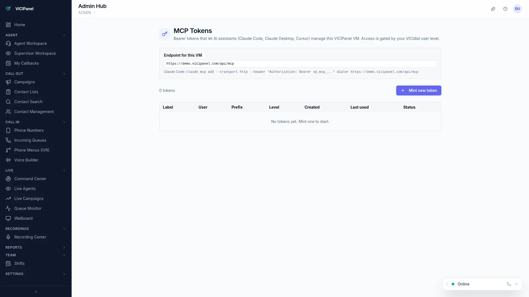Screen dimensions: 529x297
Task: Navigate to Phone Numbers under CALL IN
Action: coord(29,130)
